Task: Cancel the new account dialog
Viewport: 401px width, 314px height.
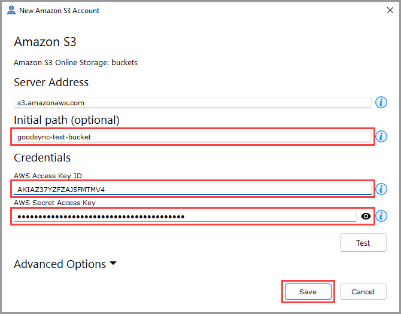Action: click(363, 291)
